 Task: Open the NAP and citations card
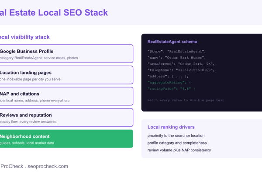coord(66,96)
